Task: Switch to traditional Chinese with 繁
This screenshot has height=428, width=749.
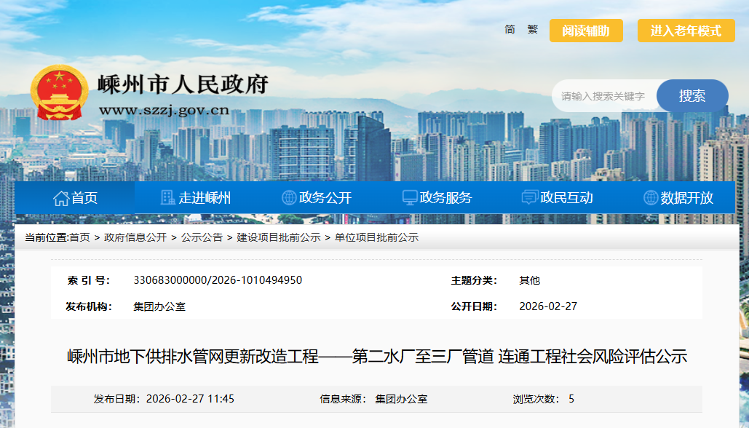Action: 533,30
